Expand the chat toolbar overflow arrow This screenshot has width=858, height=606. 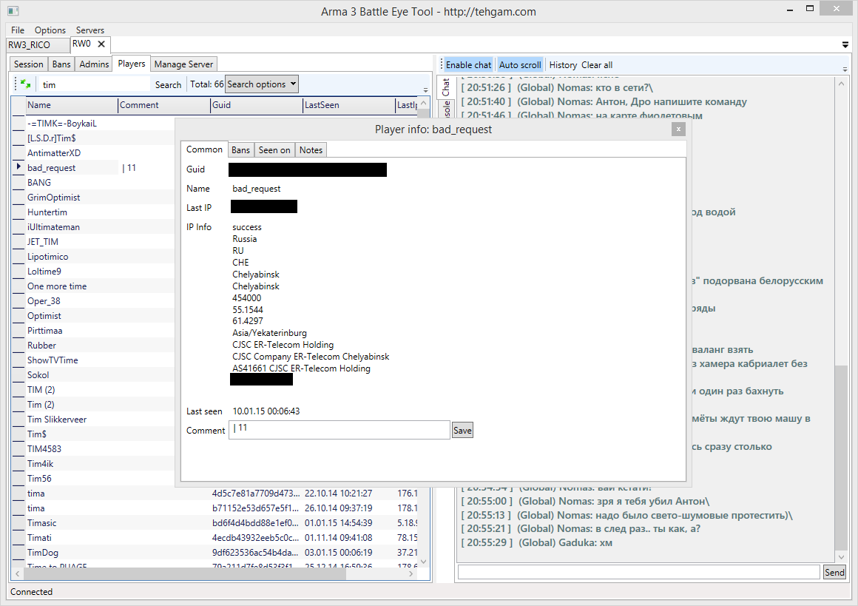tap(845, 69)
